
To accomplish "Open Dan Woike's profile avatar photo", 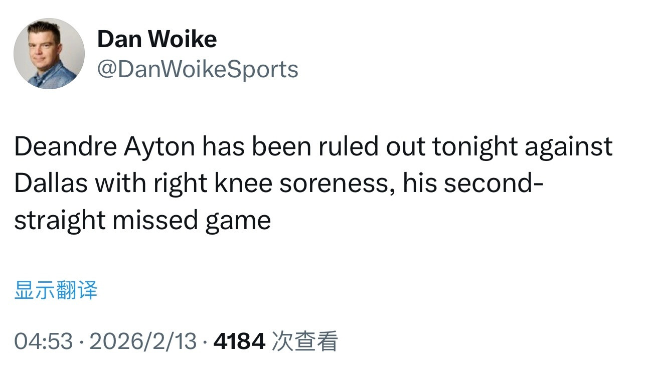I will [x=49, y=54].
